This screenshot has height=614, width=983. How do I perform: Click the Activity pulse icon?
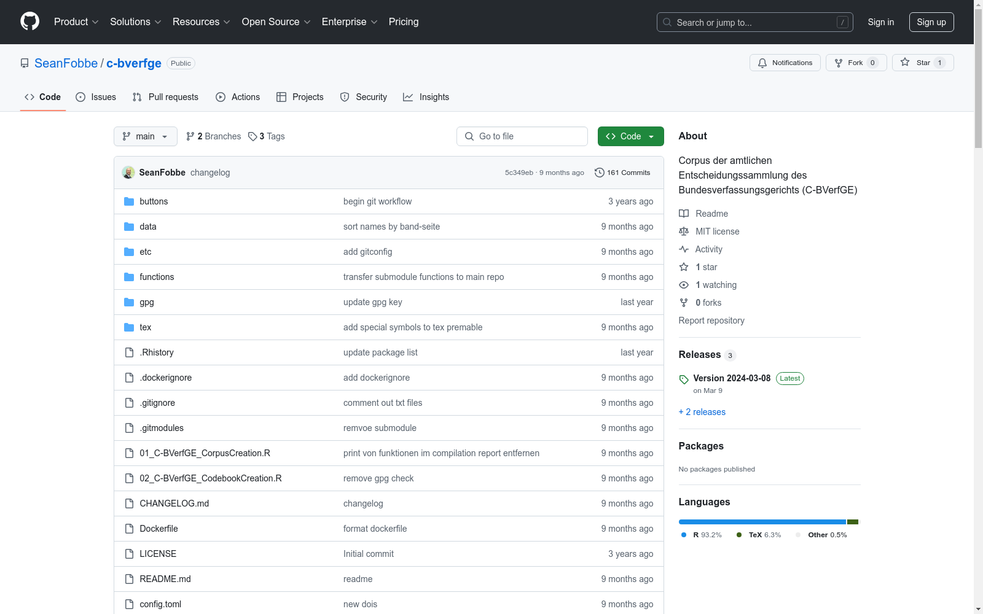coord(684,249)
